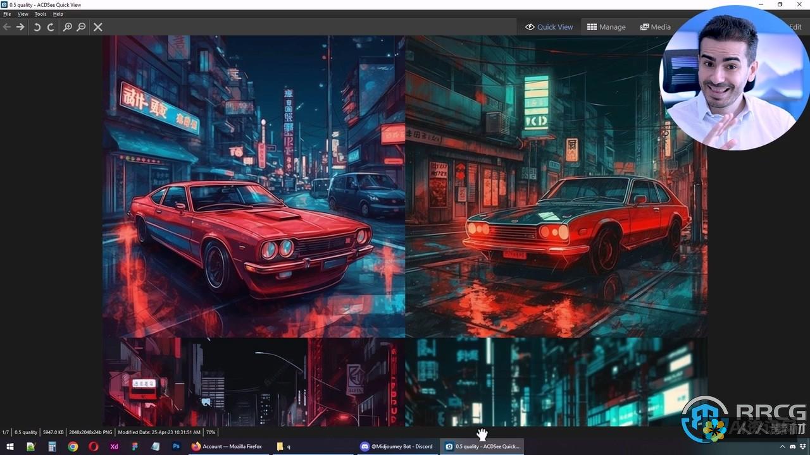Open the Windows Start menu

(x=10, y=446)
